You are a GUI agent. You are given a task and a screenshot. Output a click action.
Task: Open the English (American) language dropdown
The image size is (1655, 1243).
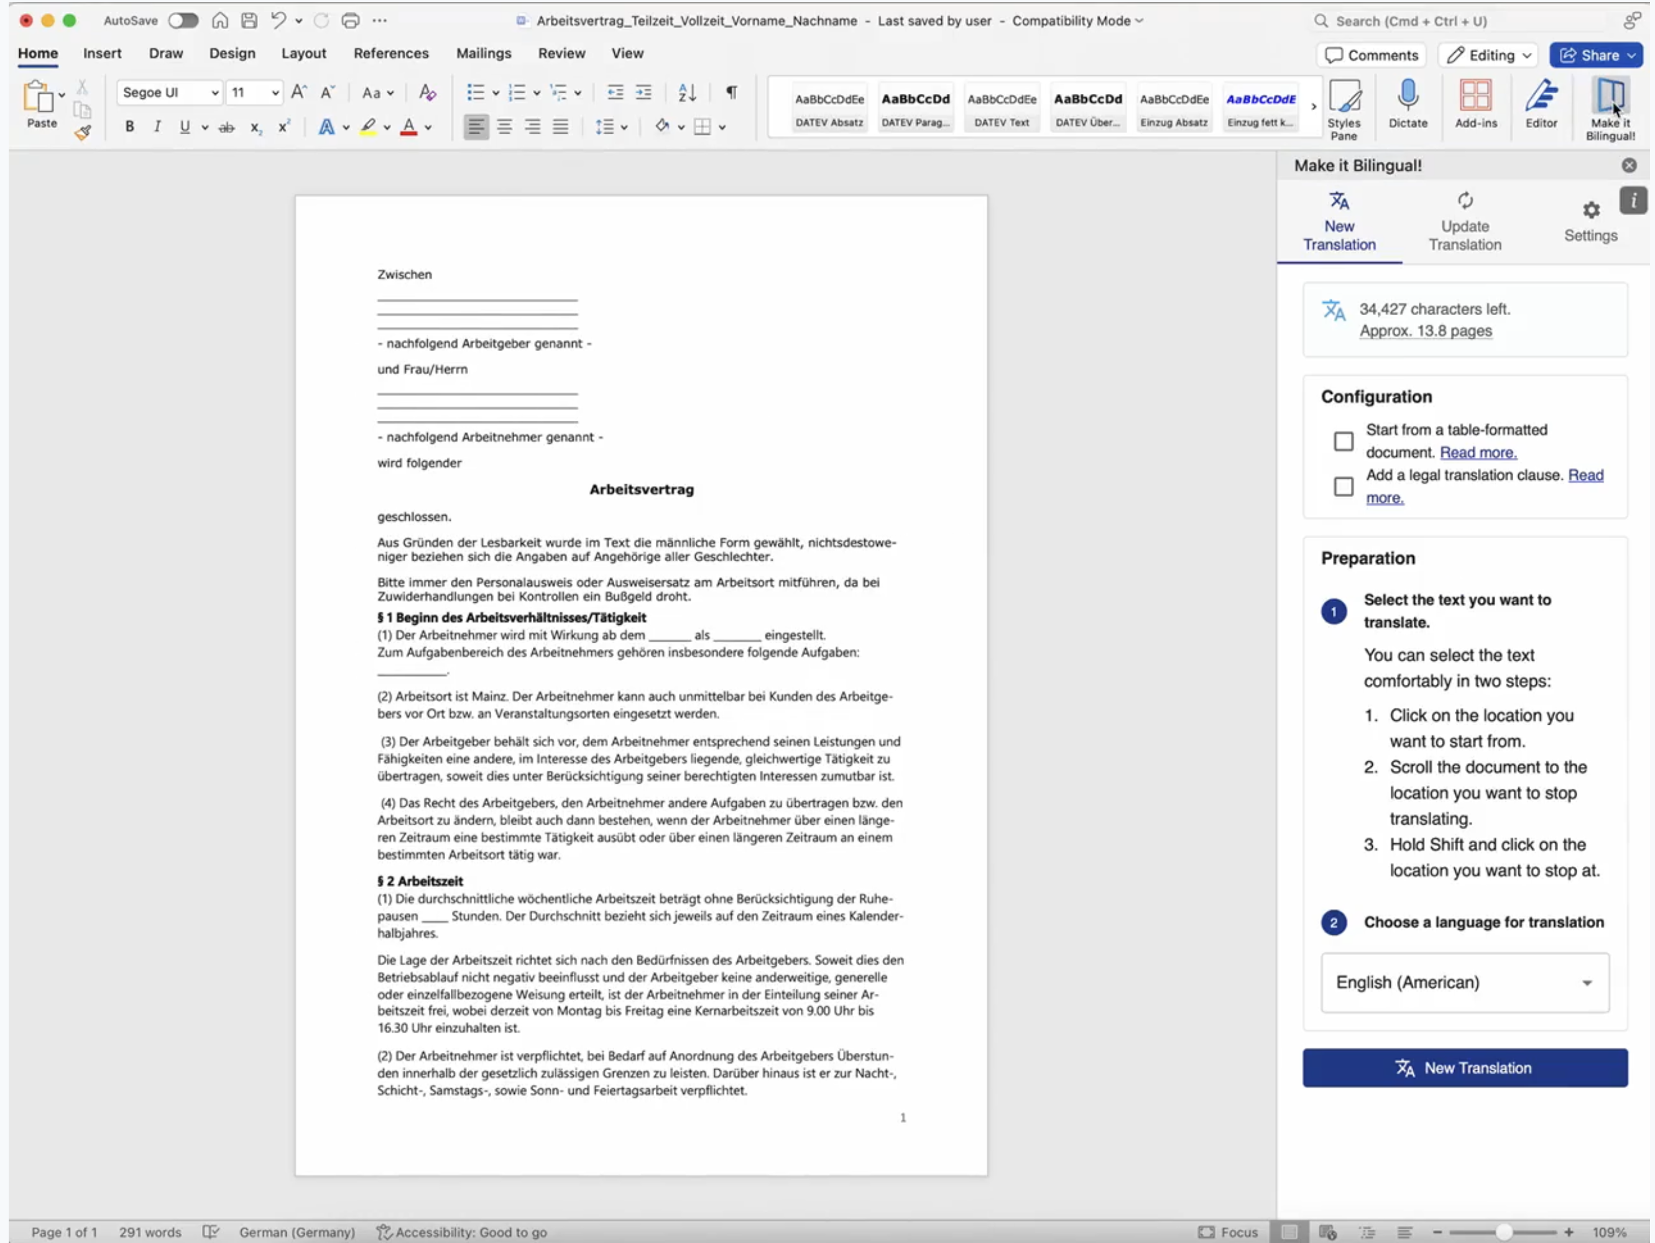pyautogui.click(x=1464, y=983)
